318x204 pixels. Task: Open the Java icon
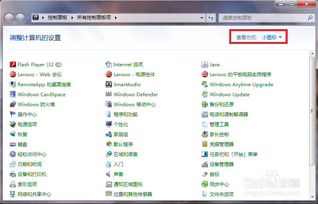205,64
